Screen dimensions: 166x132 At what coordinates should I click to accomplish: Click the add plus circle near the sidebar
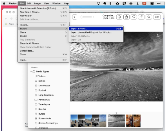26,125
